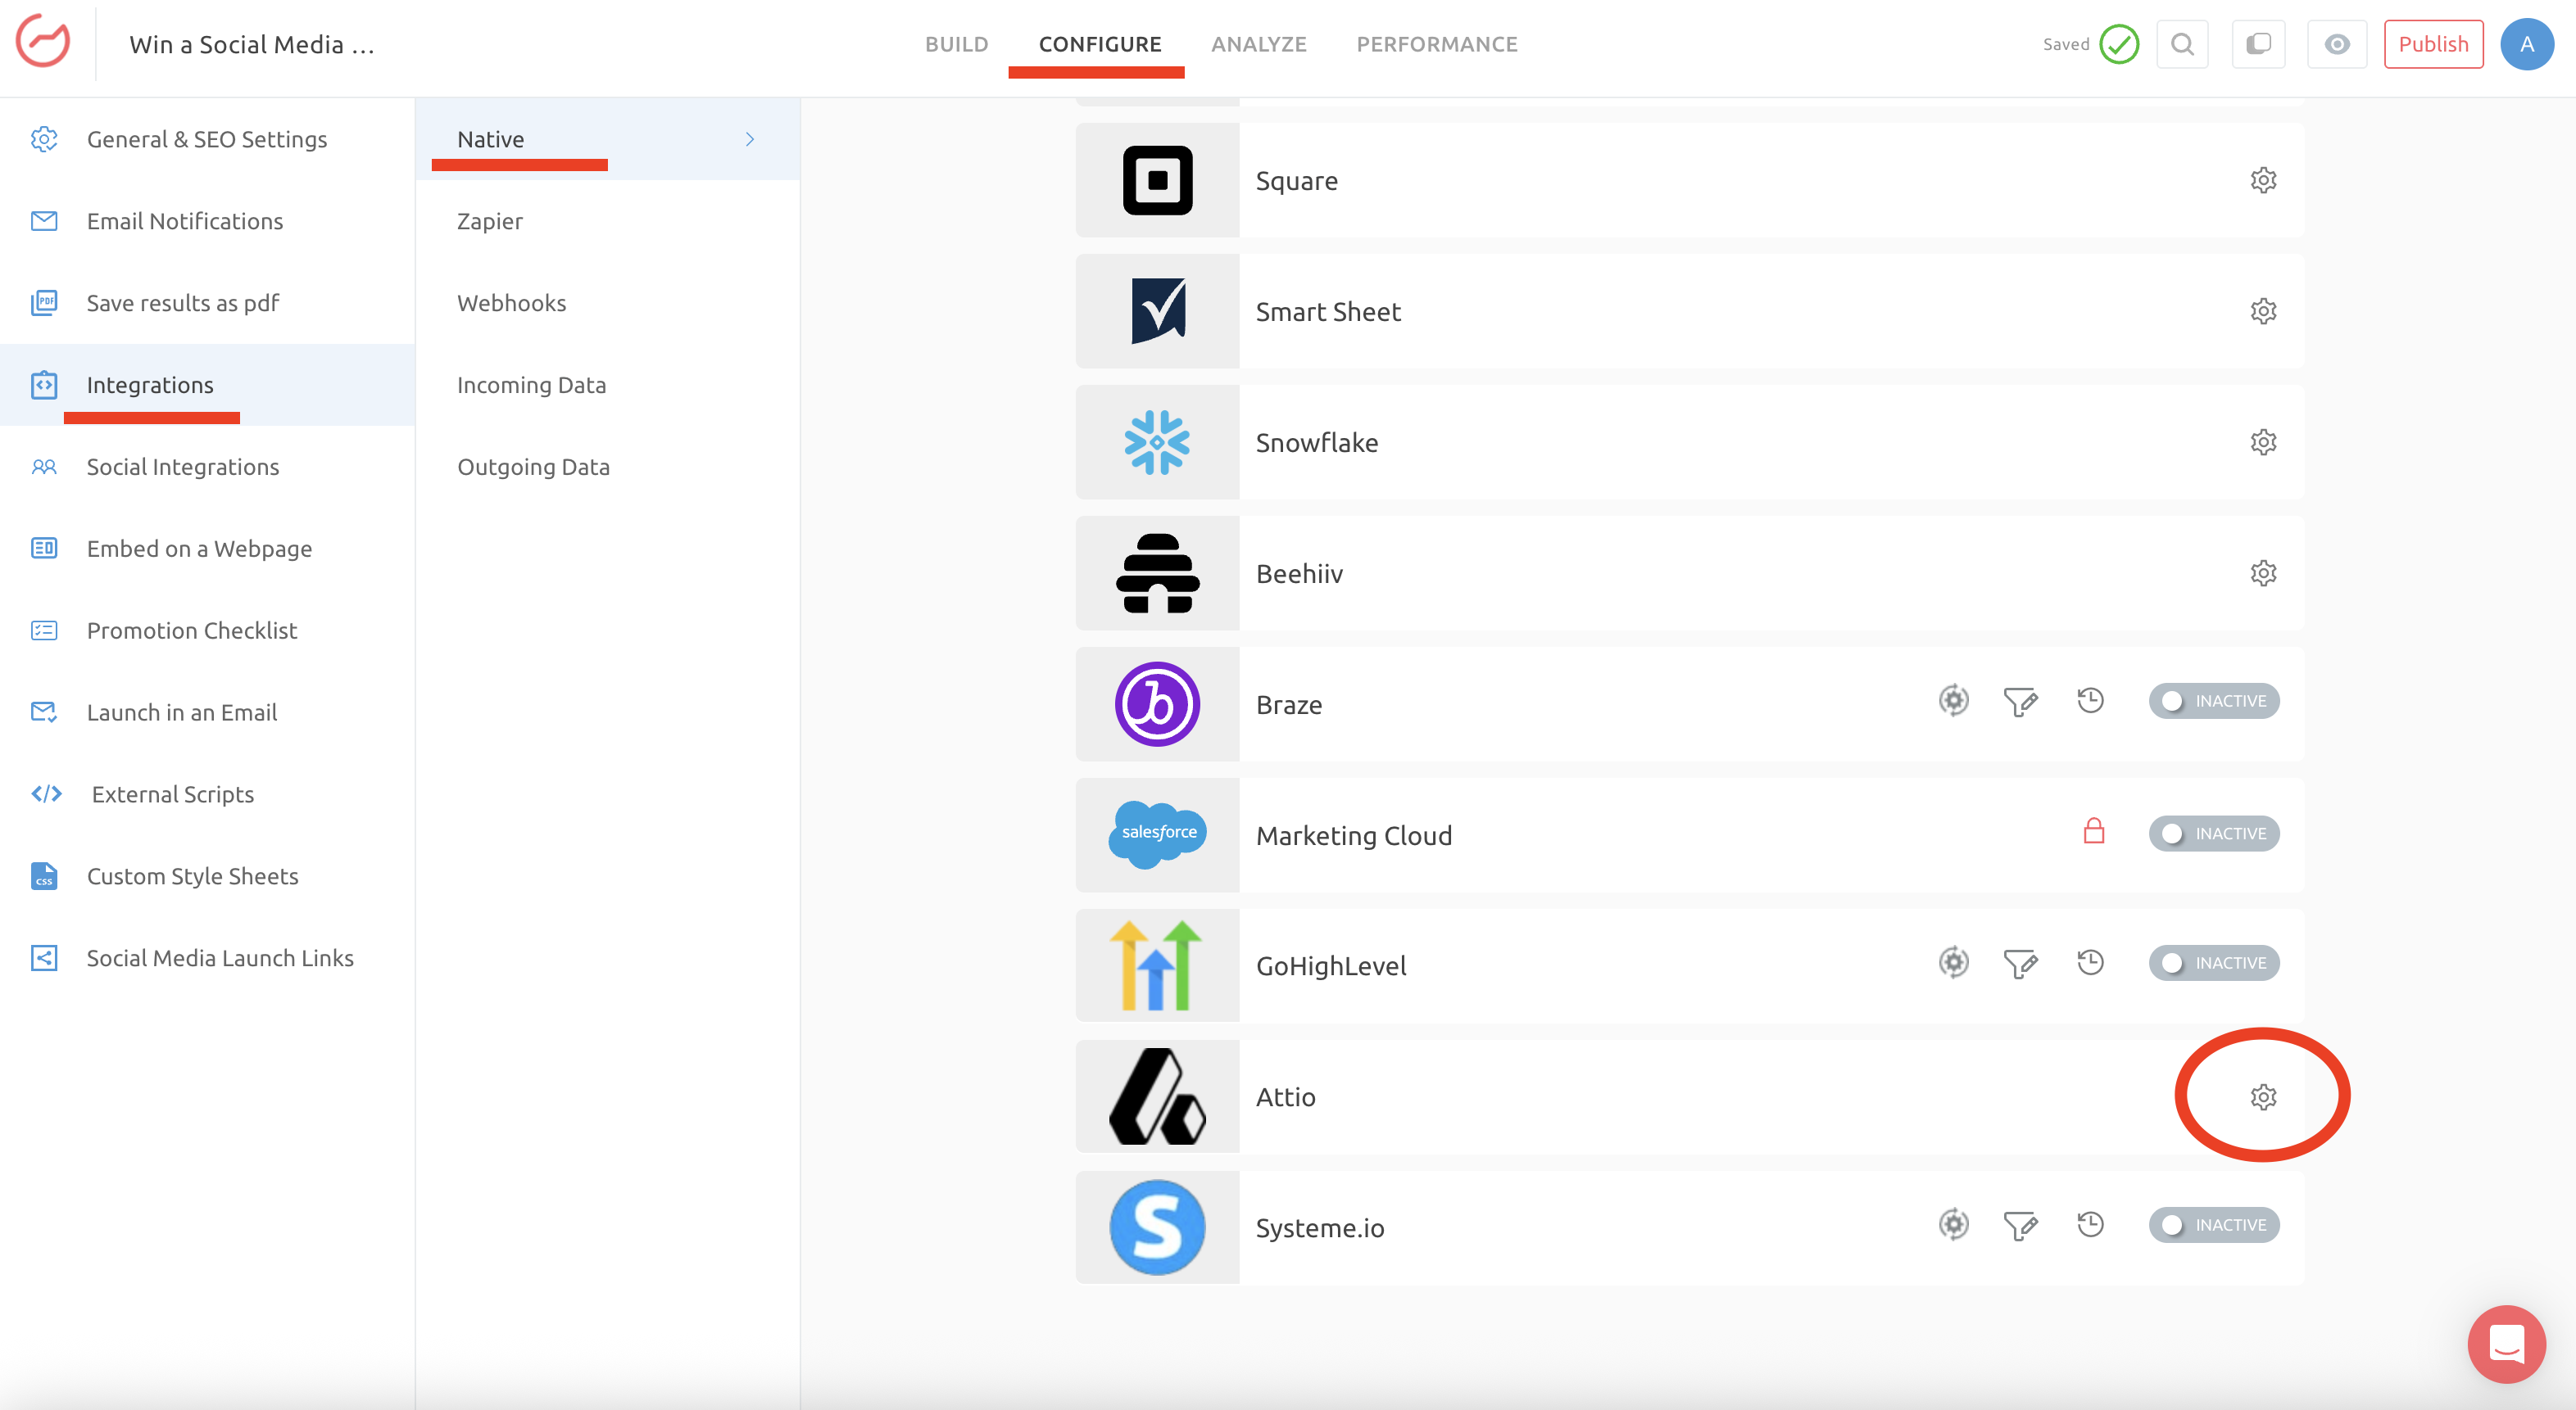
Task: Click Systeme.io field mapping target icon
Action: (x=1953, y=1225)
